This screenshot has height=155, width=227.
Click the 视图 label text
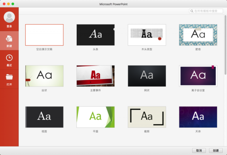tap(44, 131)
